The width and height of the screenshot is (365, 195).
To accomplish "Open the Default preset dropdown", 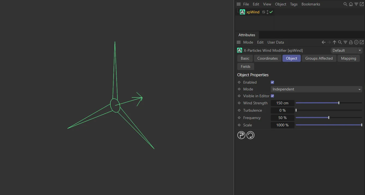I will 346,50.
